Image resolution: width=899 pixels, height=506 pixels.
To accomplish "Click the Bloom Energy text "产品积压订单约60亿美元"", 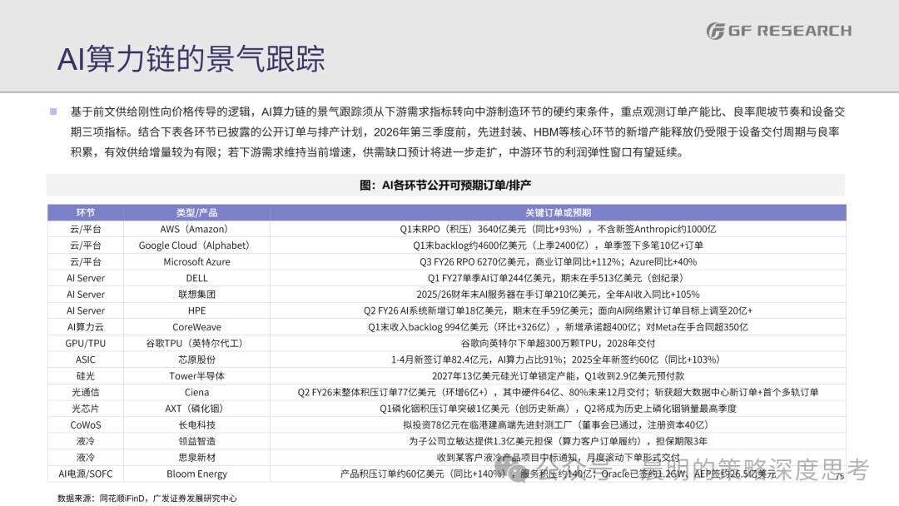I will [x=391, y=474].
